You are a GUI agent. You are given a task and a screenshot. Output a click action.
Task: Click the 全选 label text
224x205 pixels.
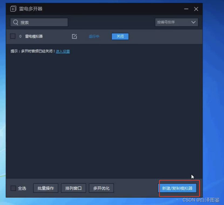(x=22, y=188)
